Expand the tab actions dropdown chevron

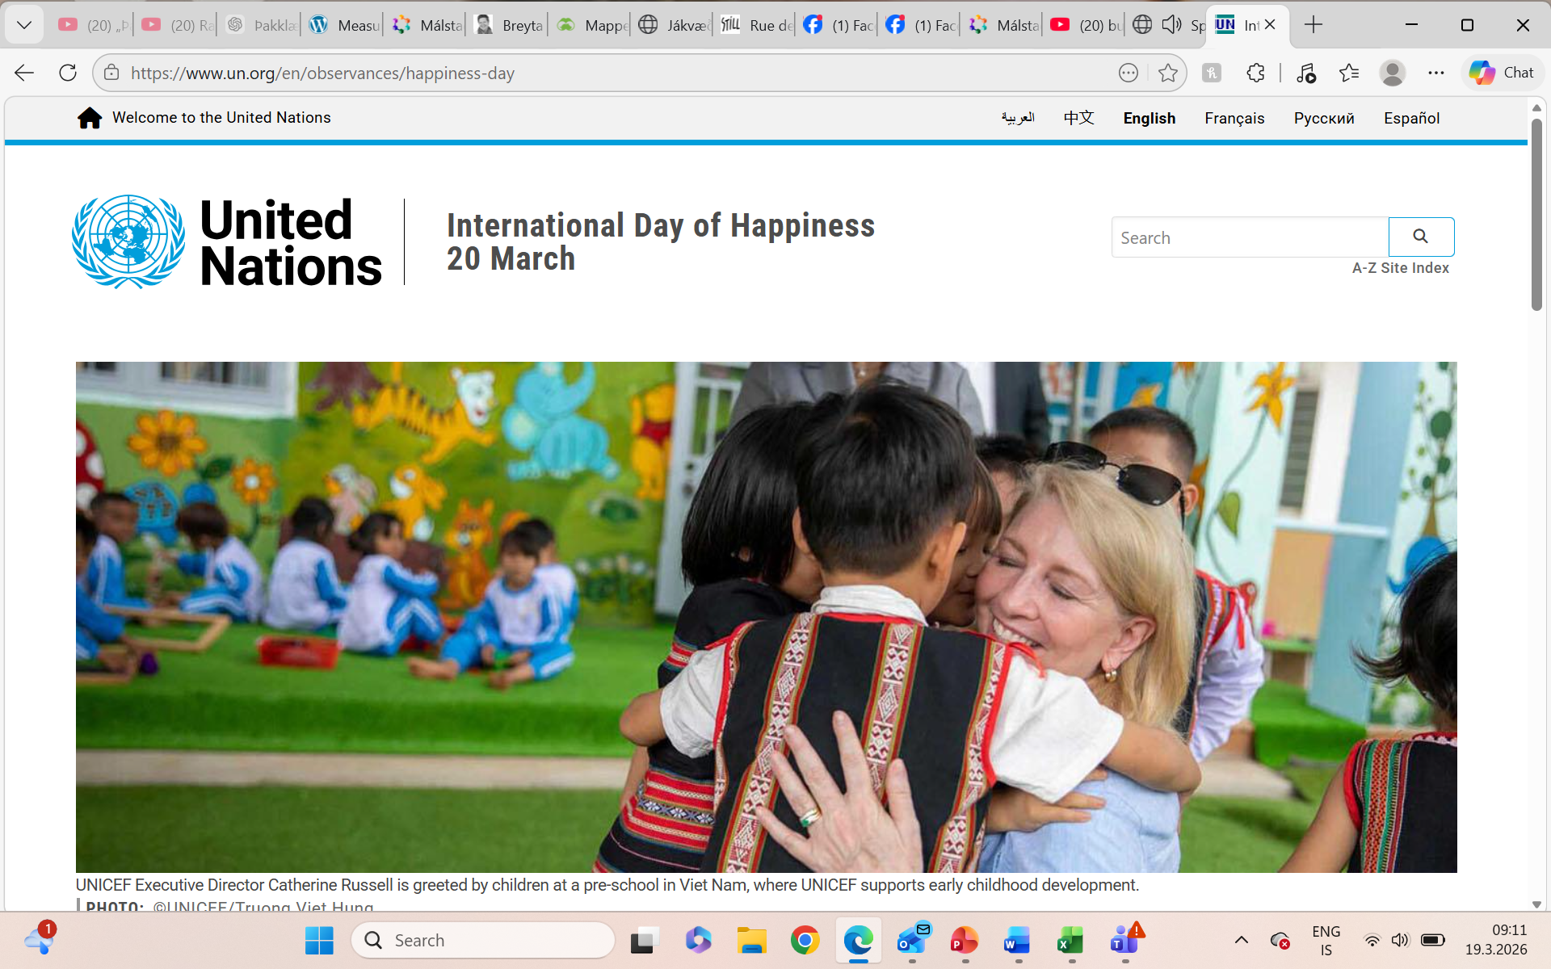click(24, 25)
